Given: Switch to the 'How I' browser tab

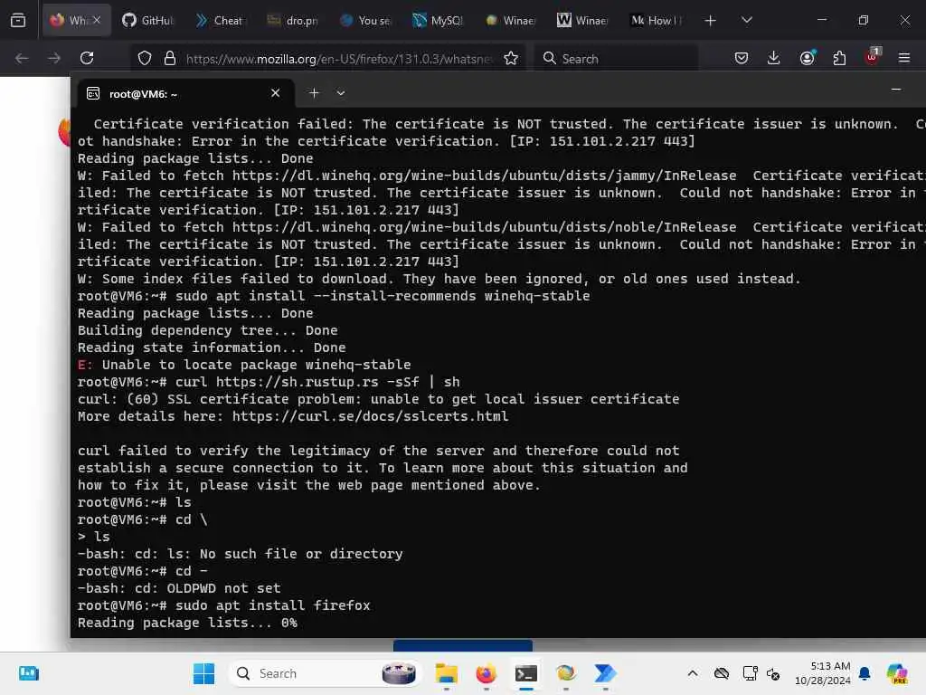Looking at the screenshot, I should (656, 20).
